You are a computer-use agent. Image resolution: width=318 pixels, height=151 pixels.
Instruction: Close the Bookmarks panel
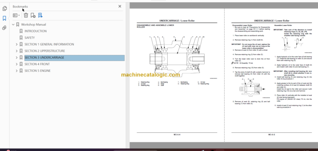[120, 6]
